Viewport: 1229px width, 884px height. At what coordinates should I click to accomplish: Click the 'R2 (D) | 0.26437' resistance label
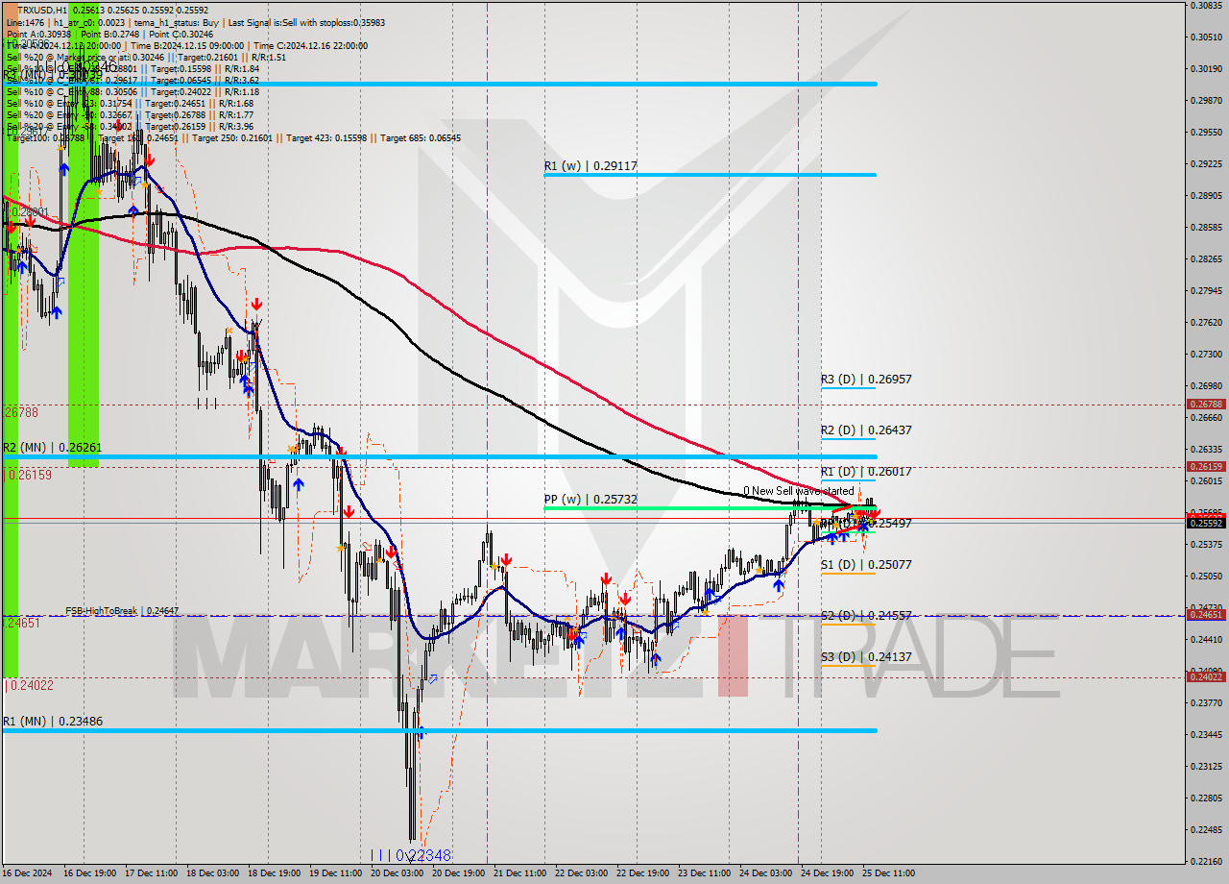[x=866, y=430]
